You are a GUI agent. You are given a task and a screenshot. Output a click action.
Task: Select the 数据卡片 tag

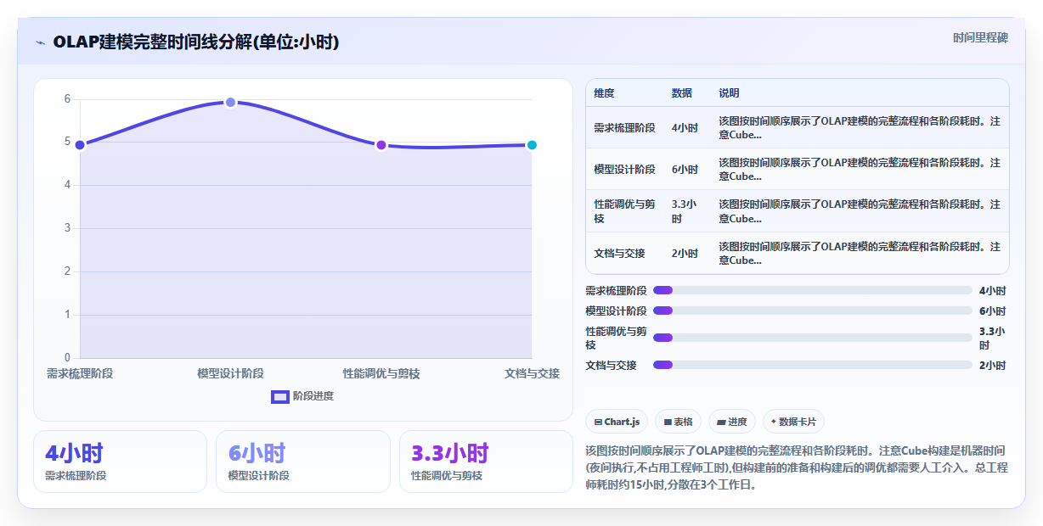pos(793,422)
